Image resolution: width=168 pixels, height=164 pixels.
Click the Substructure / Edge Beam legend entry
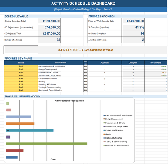115,127
